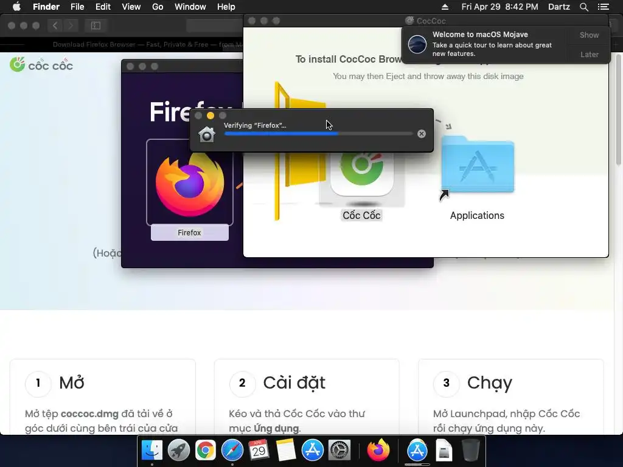Click the Verifying Firefox progress bar
Image resolution: width=623 pixels, height=467 pixels.
(319, 134)
